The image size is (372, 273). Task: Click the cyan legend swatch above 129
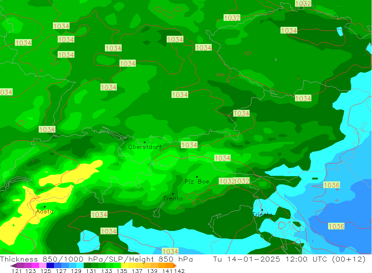coord(80,266)
